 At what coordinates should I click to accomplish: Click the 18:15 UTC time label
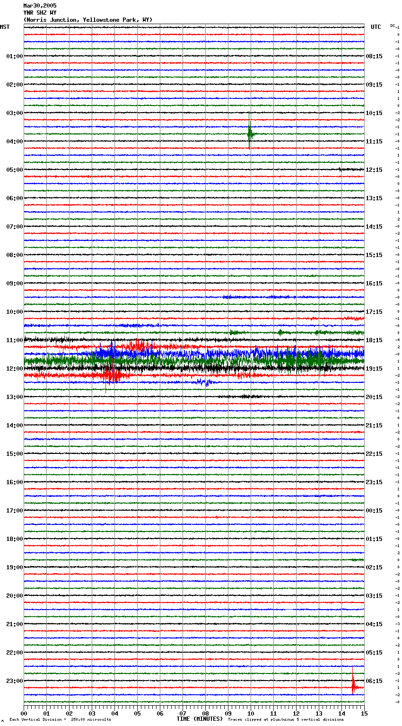point(374,340)
